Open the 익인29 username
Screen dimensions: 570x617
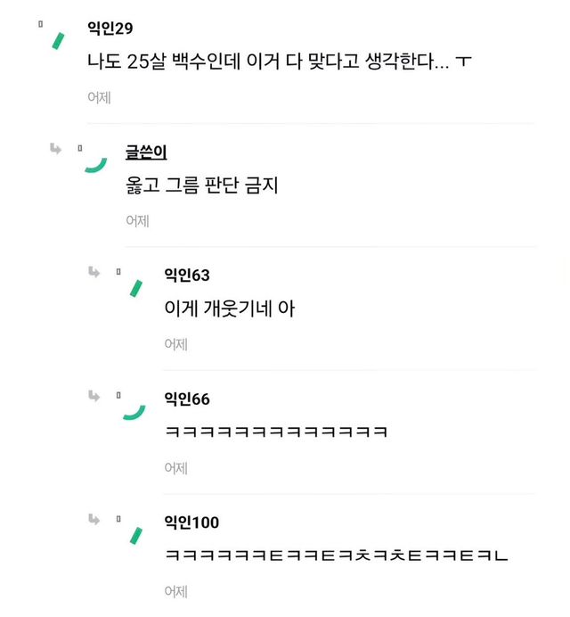(x=110, y=29)
